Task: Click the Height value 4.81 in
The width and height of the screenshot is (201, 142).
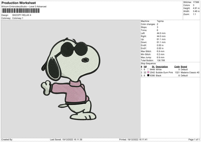Action: [196, 8]
